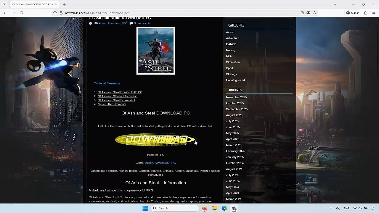The width and height of the screenshot is (379, 213).
Task: Close the Of Ash and Steel tab
Action: [x=56, y=4]
